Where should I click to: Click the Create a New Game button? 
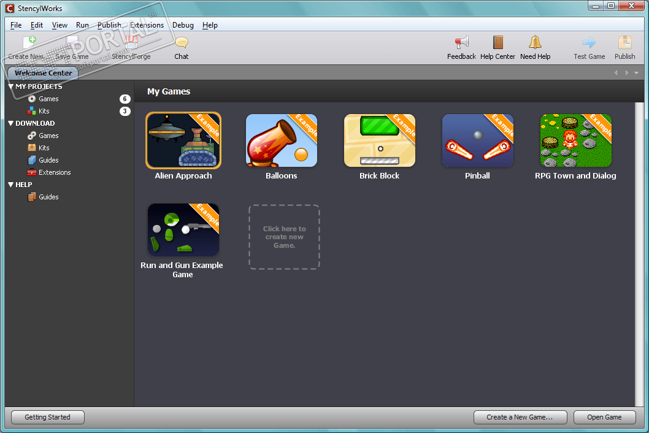pos(520,417)
